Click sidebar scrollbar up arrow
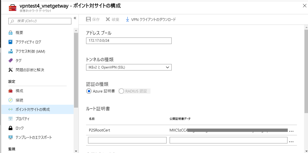The image size is (308, 153). (76, 30)
